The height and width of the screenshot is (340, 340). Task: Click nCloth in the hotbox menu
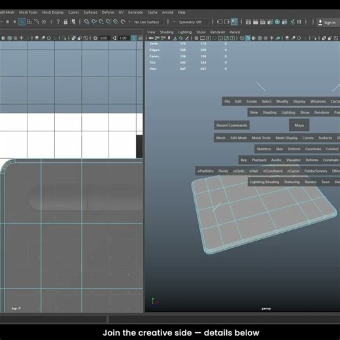click(239, 171)
